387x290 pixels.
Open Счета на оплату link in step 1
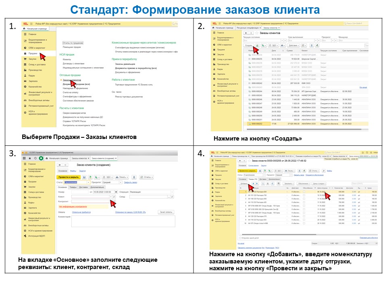tap(70, 92)
